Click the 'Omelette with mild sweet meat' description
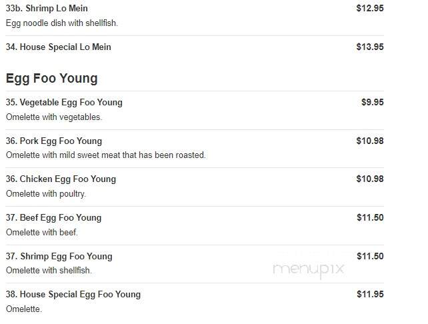 [105, 155]
